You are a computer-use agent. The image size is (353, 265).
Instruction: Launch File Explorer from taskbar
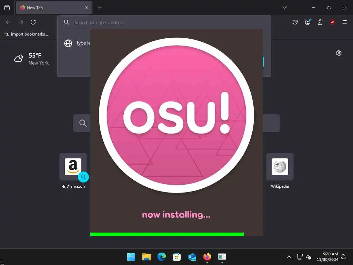click(146, 257)
